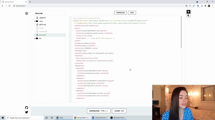Click the round dropdown icon in the title bar
This screenshot has width=215, height=120.
(x=197, y=2)
